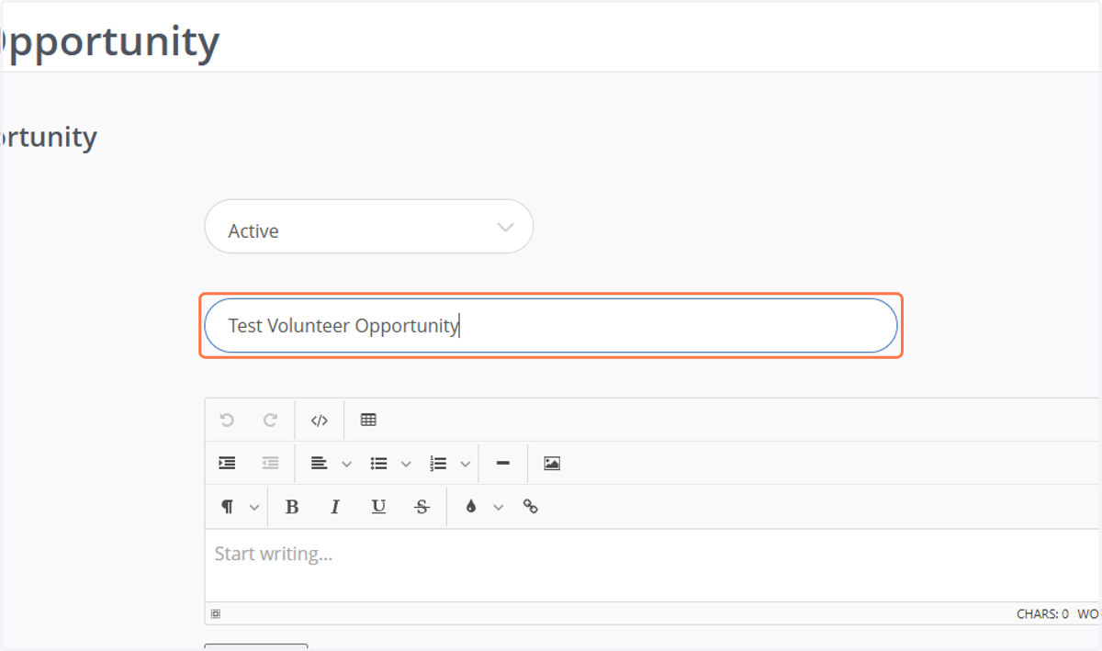Image resolution: width=1102 pixels, height=651 pixels.
Task: Click the Start writing editor area
Action: (652, 566)
